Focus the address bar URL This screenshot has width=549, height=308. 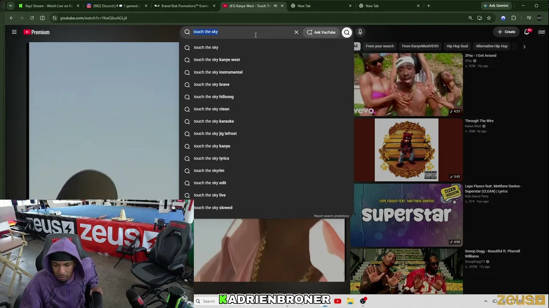coord(94,18)
